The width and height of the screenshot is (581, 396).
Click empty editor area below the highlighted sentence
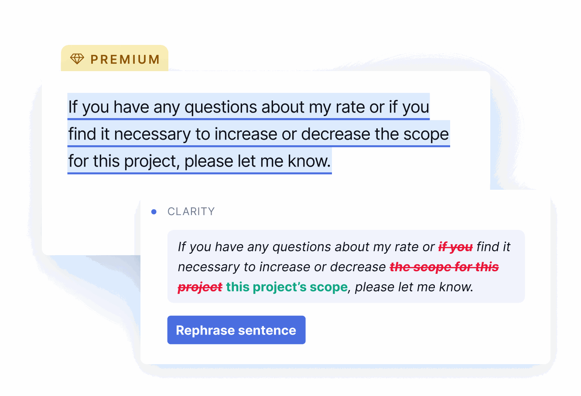pyautogui.click(x=92, y=218)
